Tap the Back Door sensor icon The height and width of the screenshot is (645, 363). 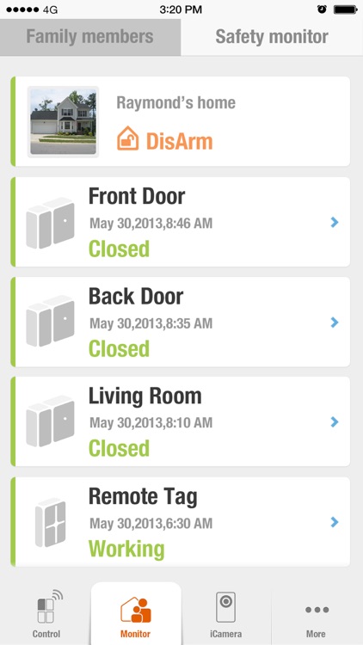50,321
